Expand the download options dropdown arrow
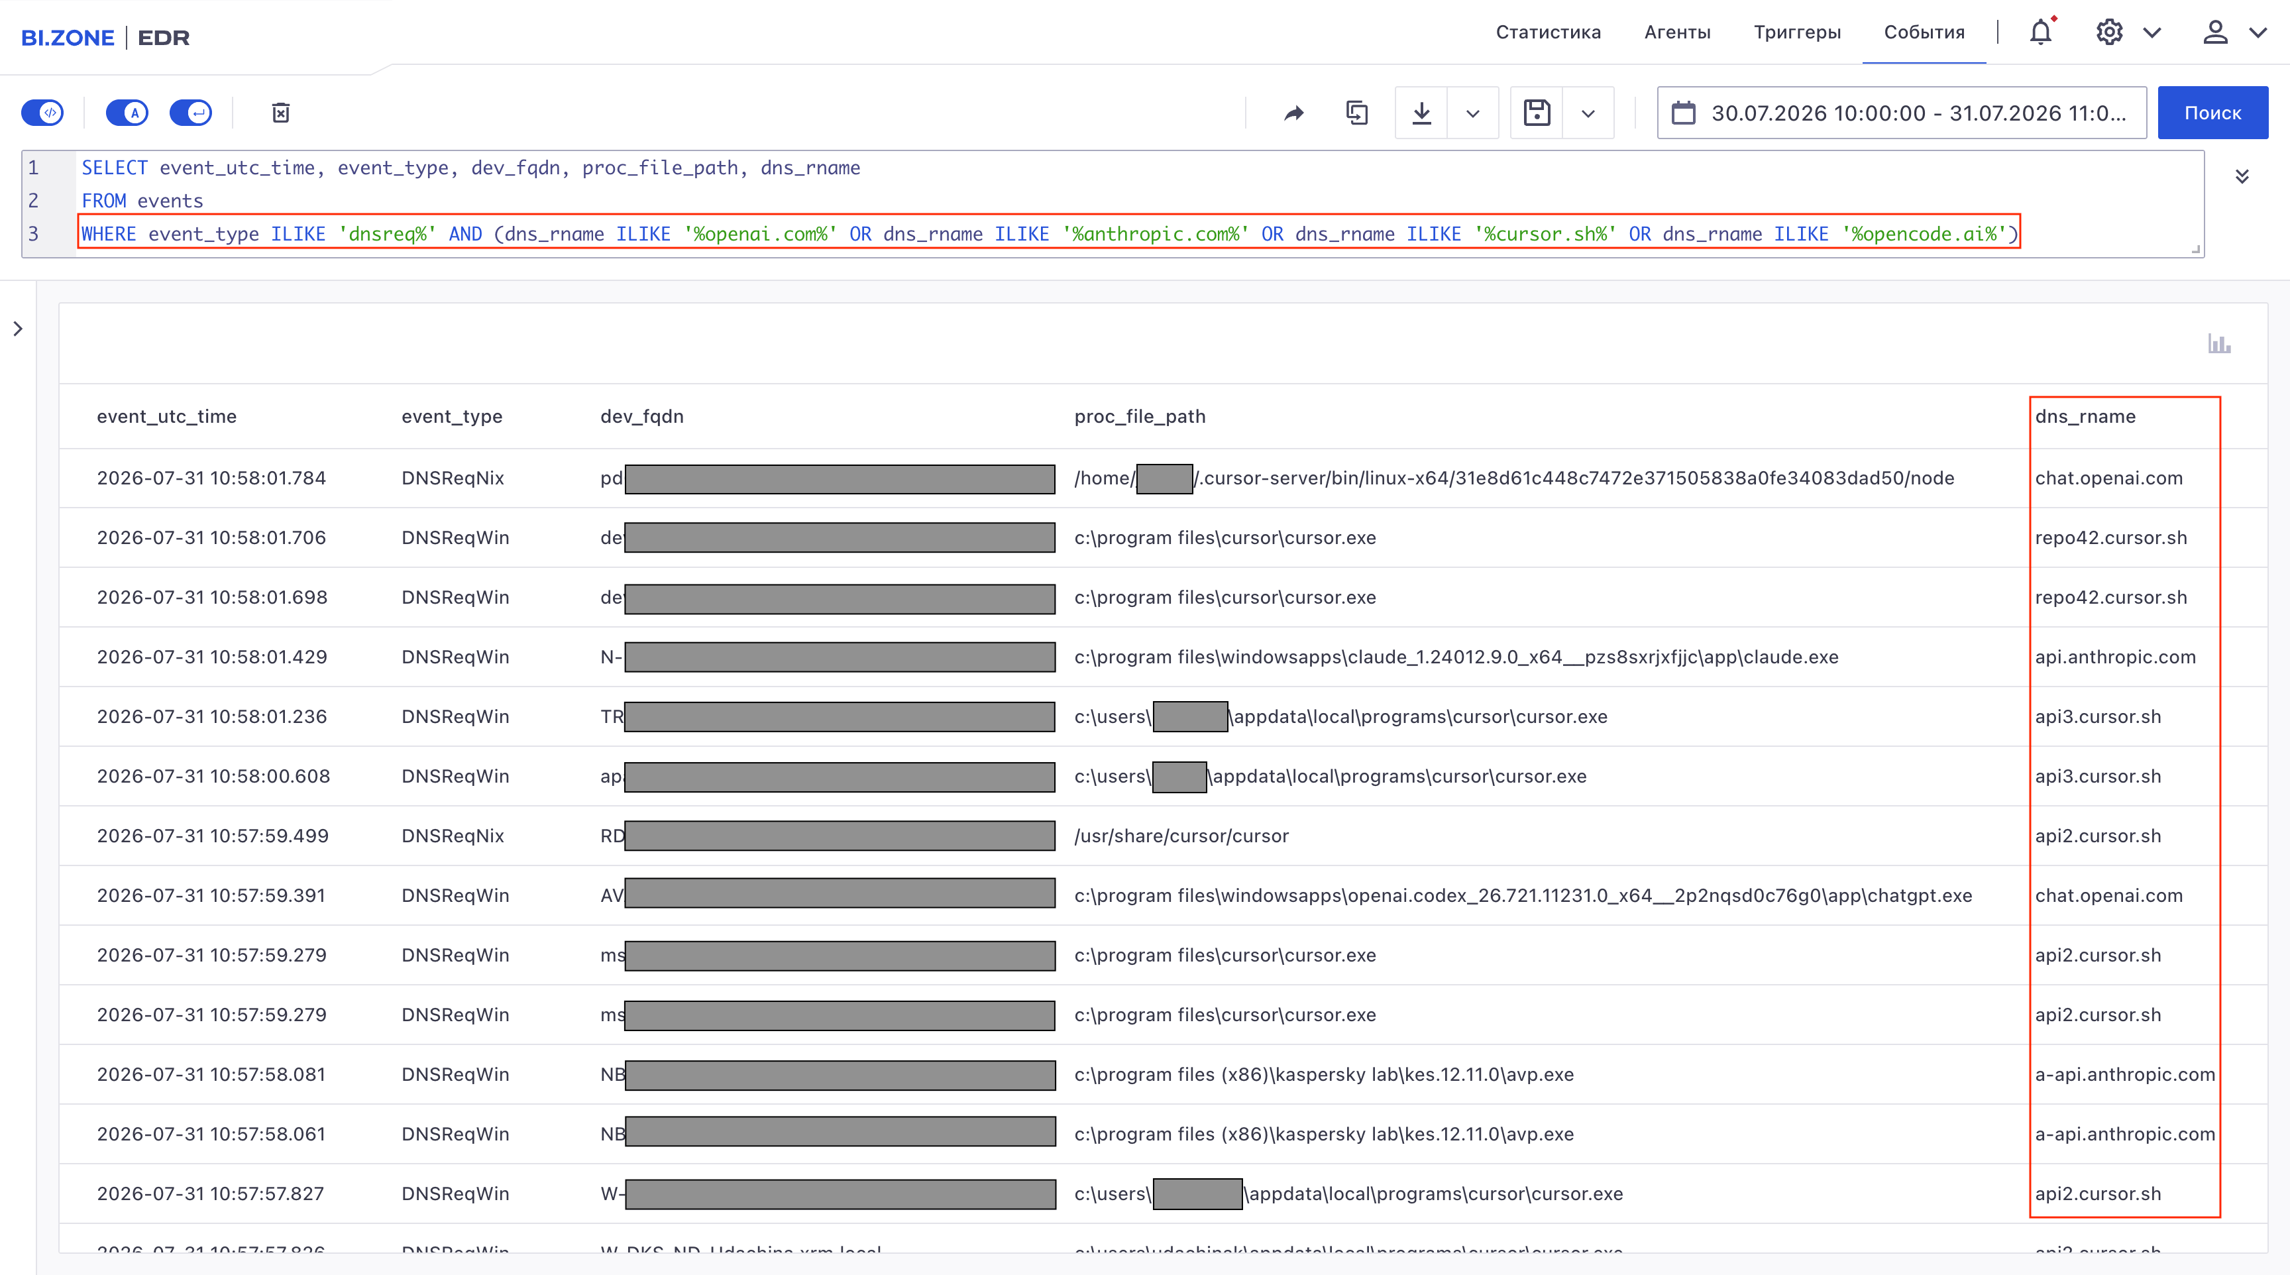This screenshot has height=1275, width=2290. [x=1473, y=113]
